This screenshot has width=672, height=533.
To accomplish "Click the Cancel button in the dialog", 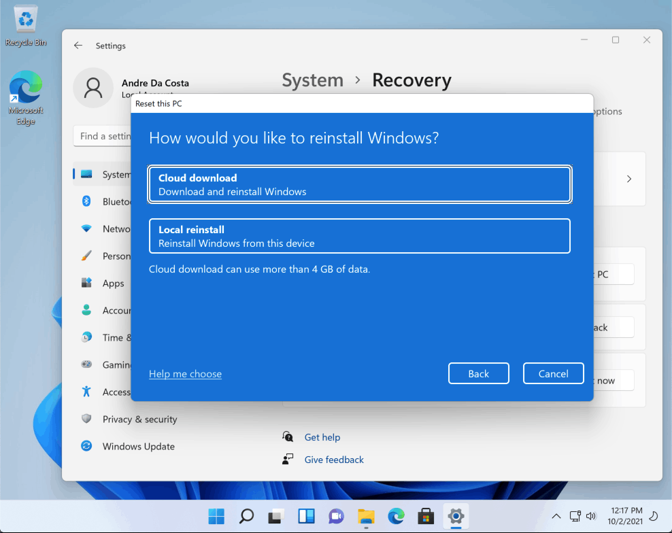I will [x=553, y=373].
